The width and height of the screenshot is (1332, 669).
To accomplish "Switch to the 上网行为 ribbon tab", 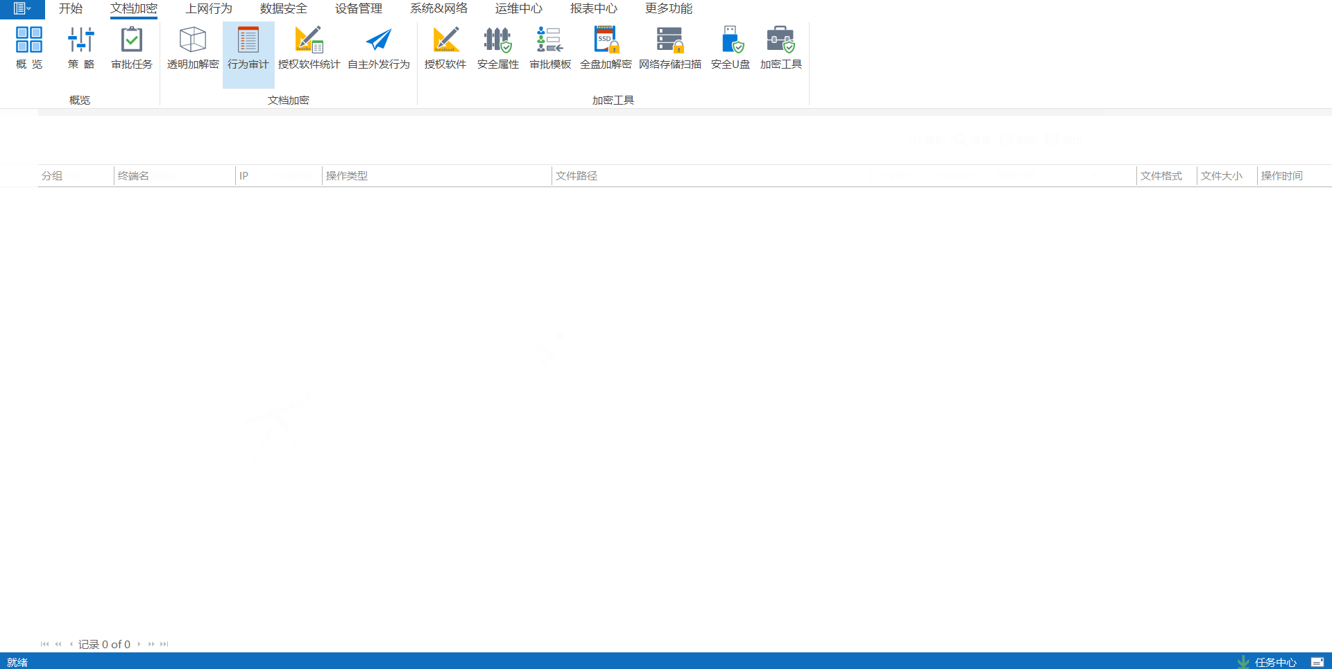I will point(209,9).
